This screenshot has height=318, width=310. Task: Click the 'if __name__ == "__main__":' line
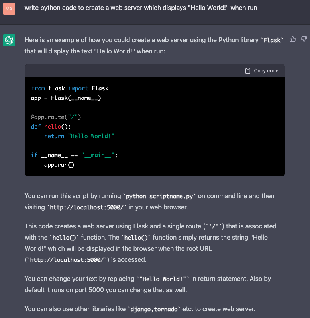tap(74, 155)
